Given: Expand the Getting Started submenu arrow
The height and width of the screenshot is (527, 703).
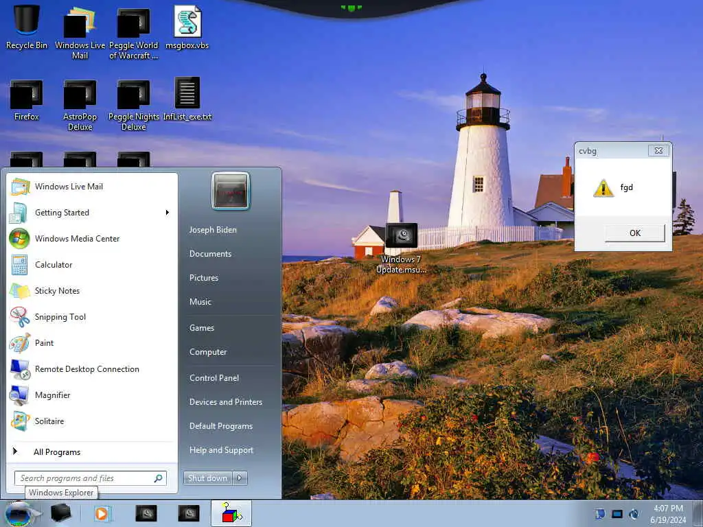Looking at the screenshot, I should tap(168, 213).
